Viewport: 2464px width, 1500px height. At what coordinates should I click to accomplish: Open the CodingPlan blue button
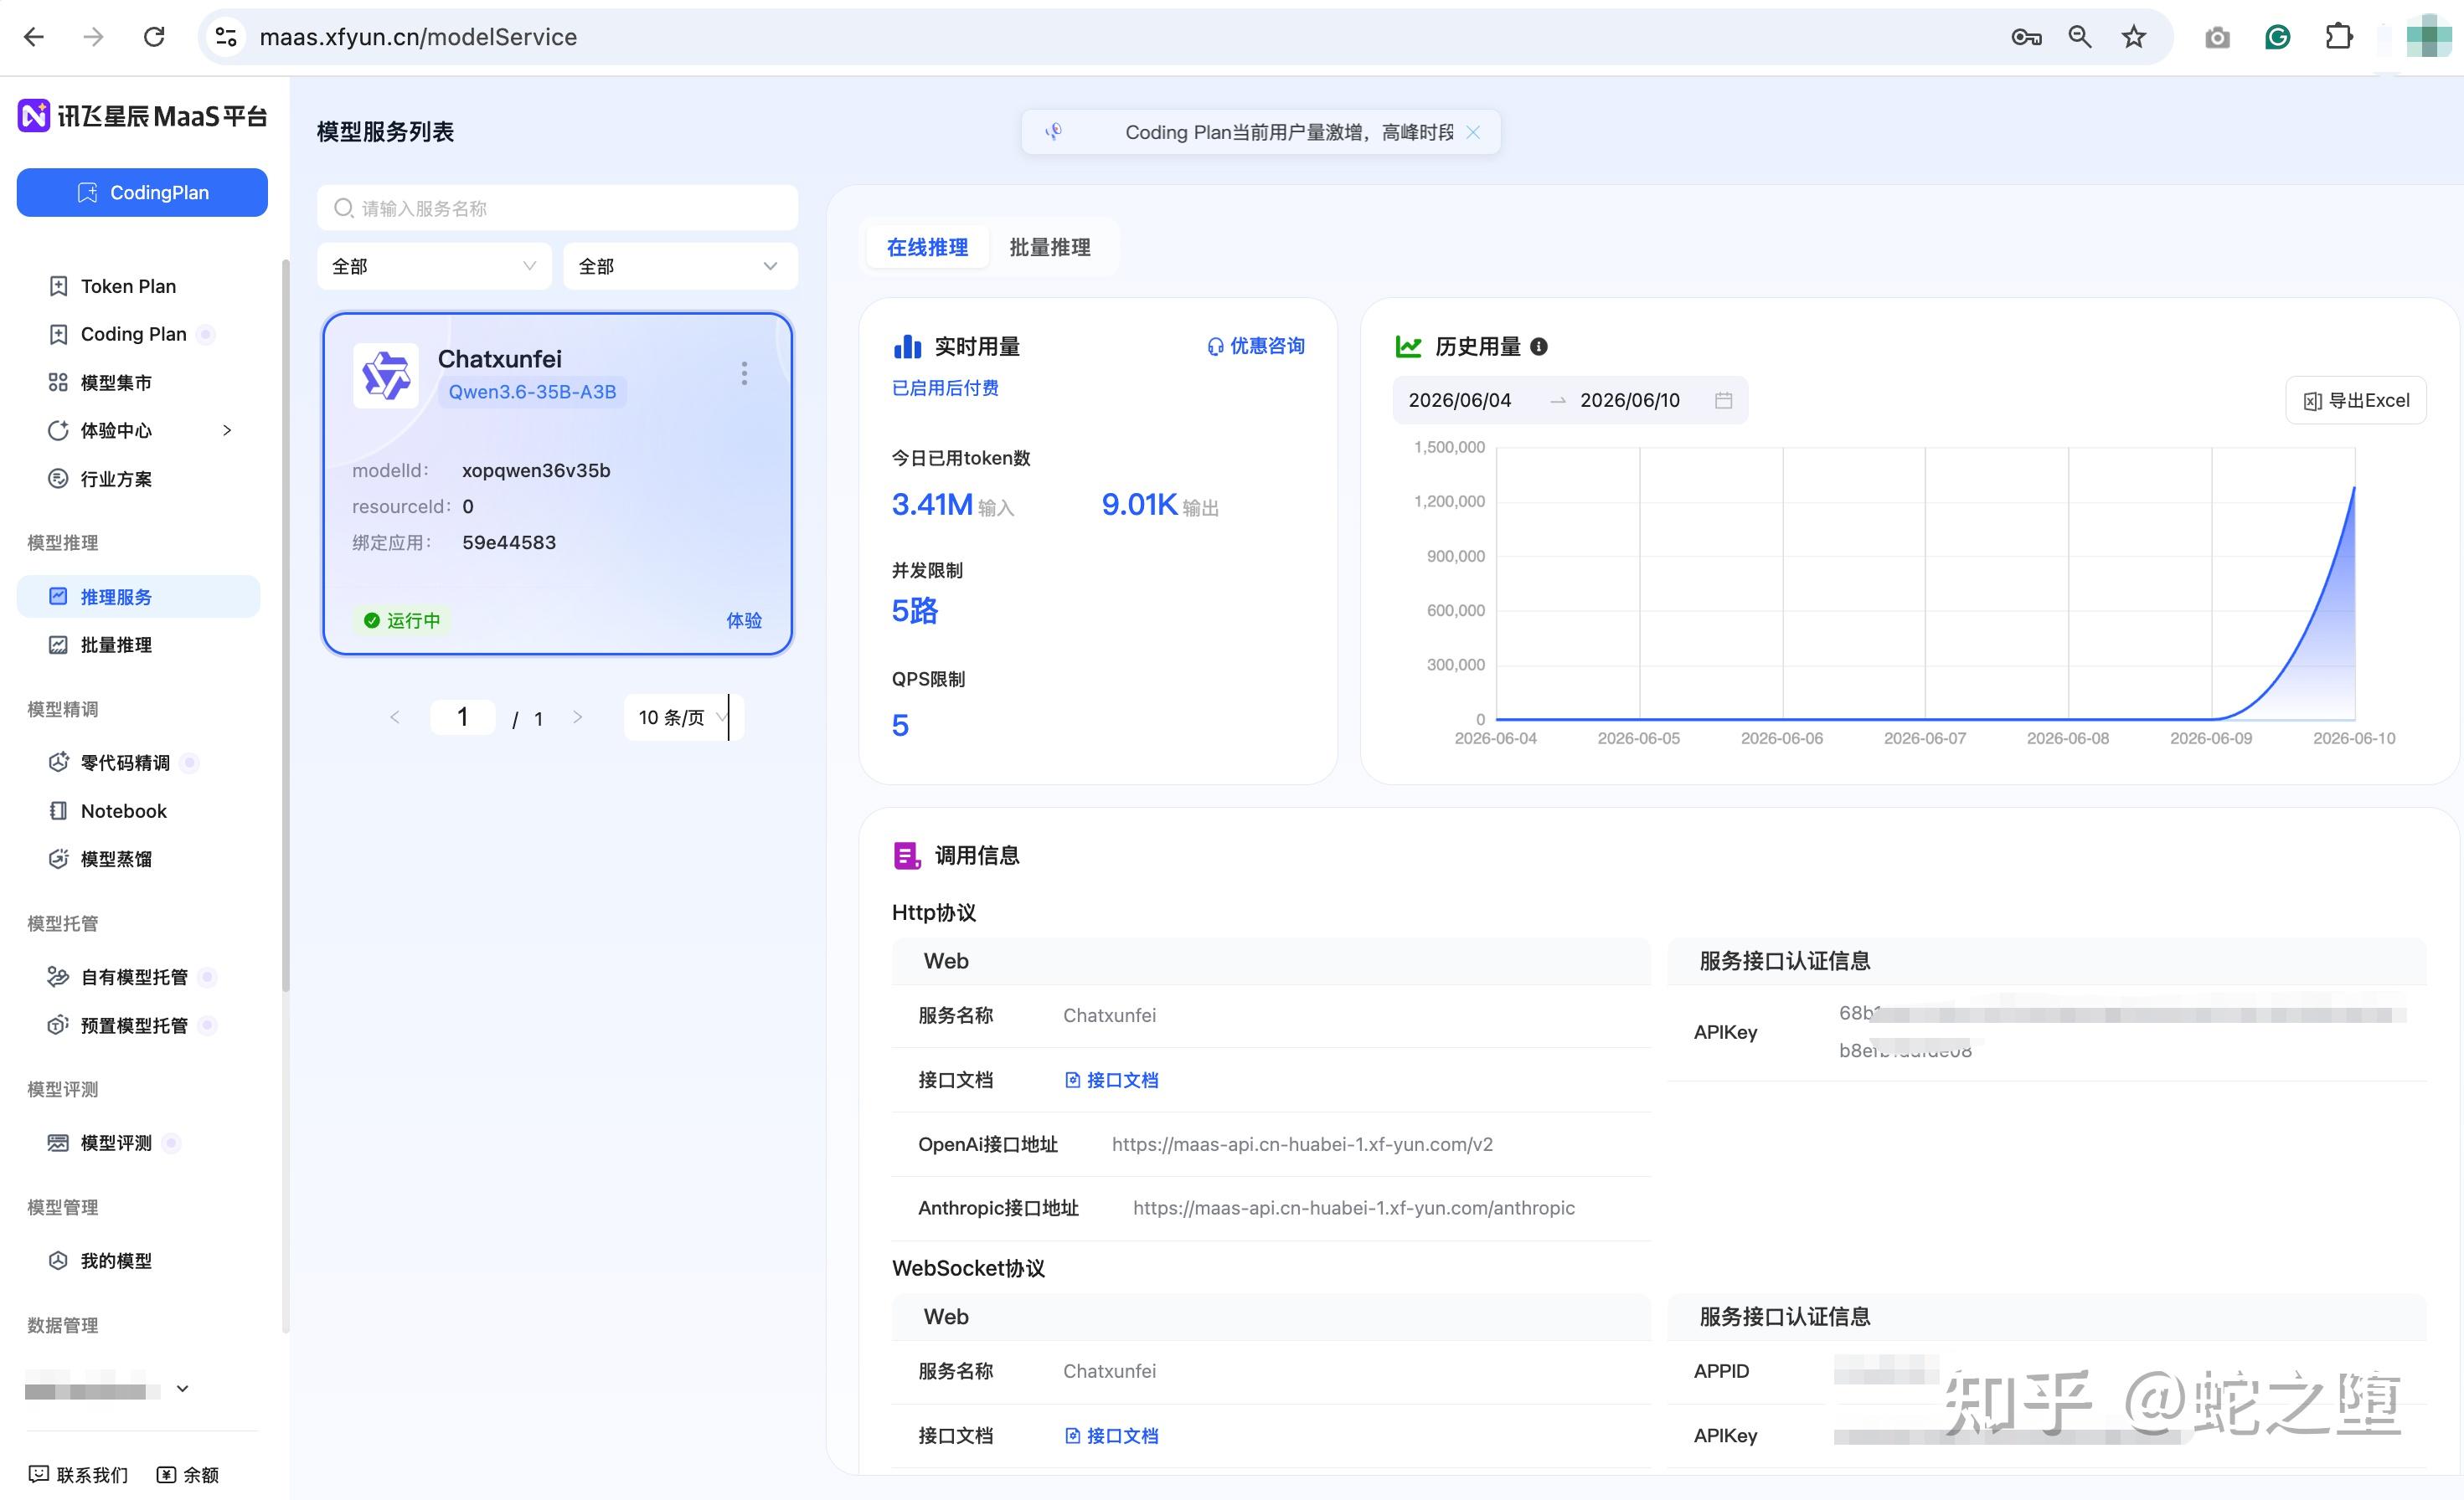(x=142, y=192)
